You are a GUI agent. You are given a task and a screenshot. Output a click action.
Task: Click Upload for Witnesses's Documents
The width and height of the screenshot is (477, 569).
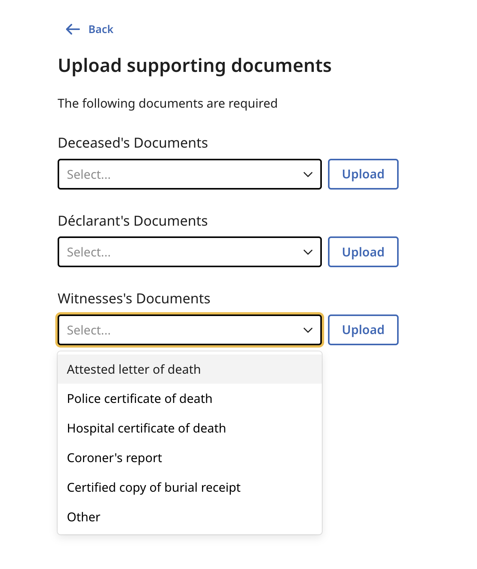click(x=363, y=330)
